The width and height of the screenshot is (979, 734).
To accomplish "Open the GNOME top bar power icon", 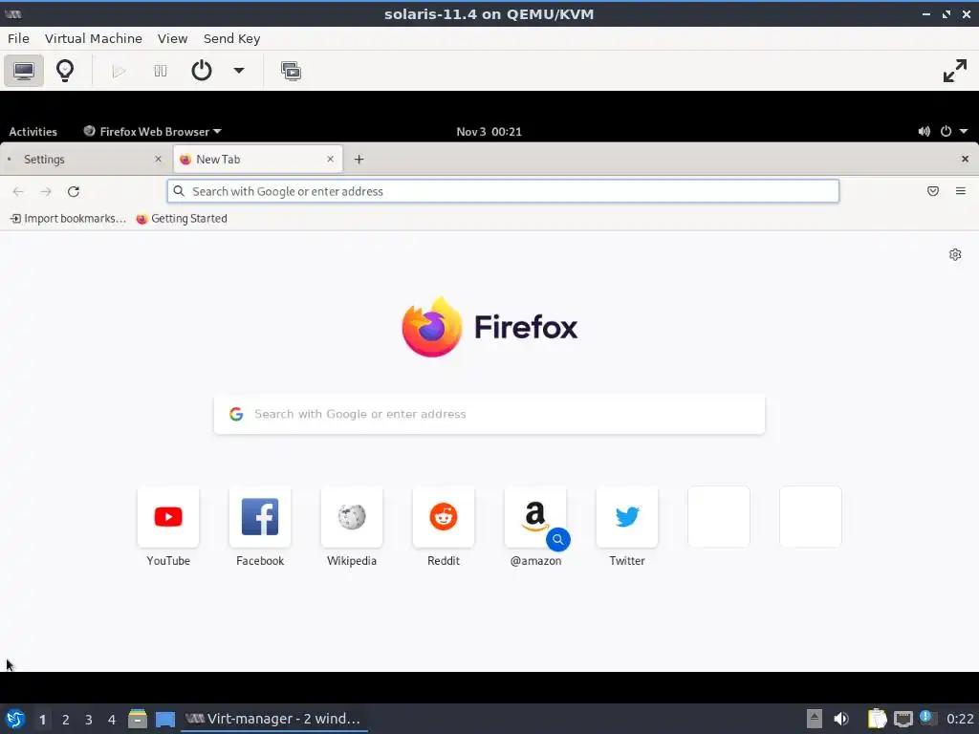I will tap(946, 132).
